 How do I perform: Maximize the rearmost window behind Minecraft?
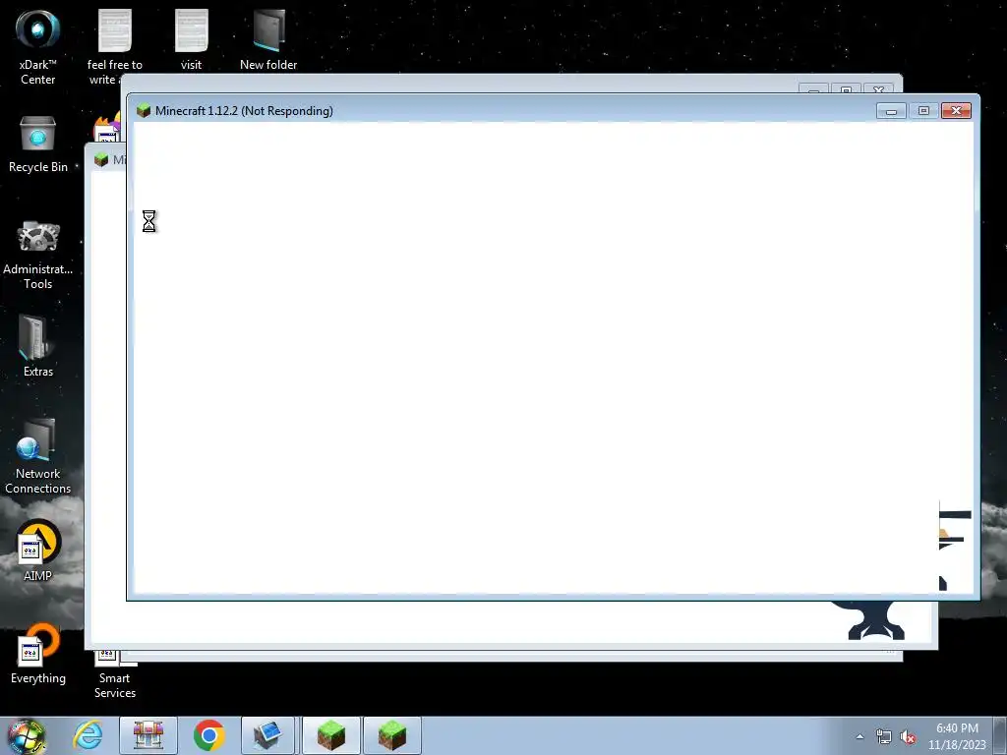[x=846, y=89]
